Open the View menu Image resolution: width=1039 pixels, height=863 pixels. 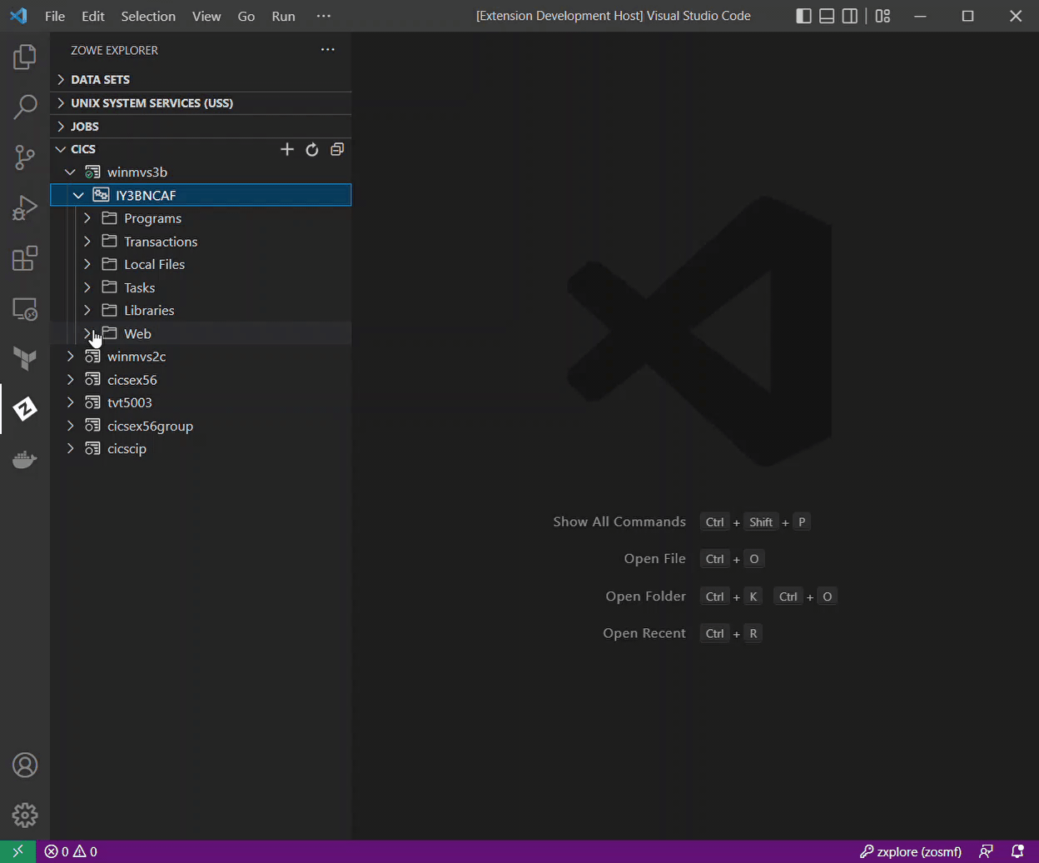click(x=206, y=16)
